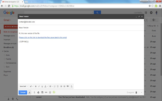Insert files from Google Drive
Image resolution: width=162 pixels, height=101 pixels.
click(38, 92)
